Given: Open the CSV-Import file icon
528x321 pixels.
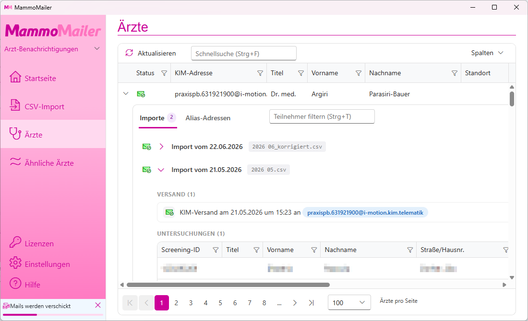Looking at the screenshot, I should 15,105.
